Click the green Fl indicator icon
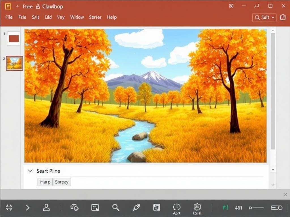This screenshot has height=217, width=290. pos(225,208)
